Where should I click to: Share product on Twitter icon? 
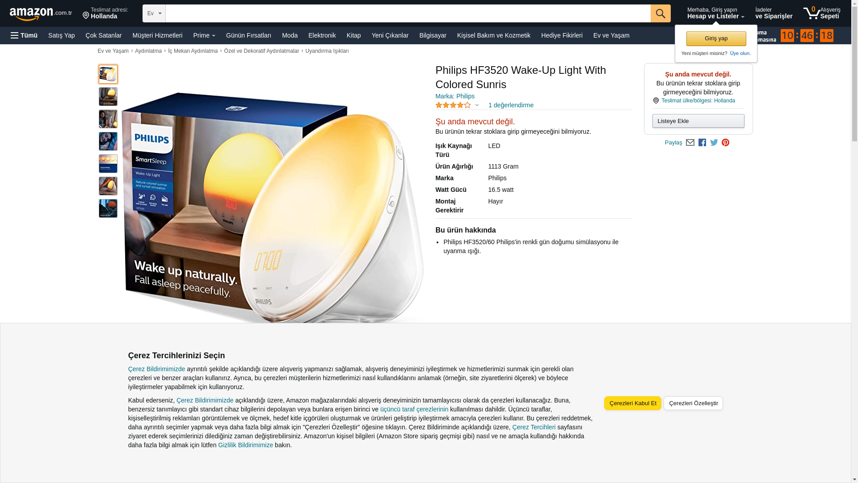pyautogui.click(x=714, y=142)
